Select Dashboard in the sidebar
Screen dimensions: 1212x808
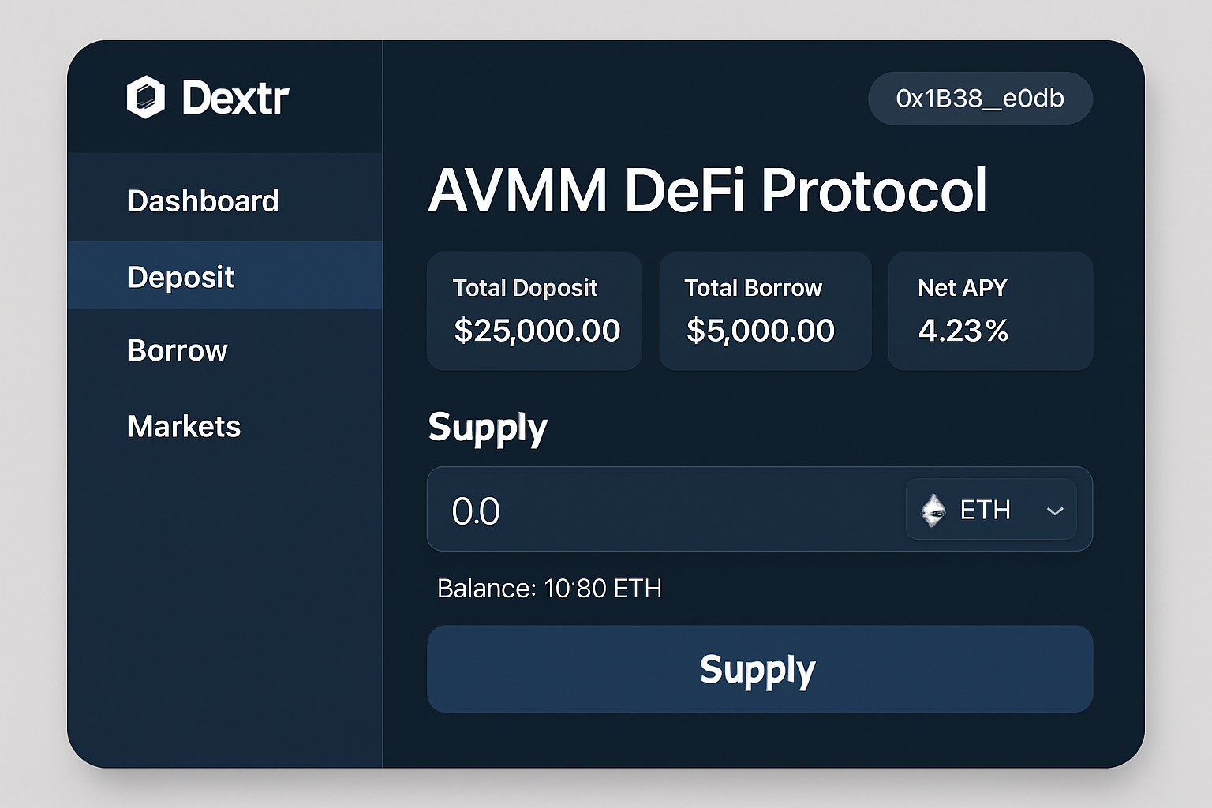203,200
